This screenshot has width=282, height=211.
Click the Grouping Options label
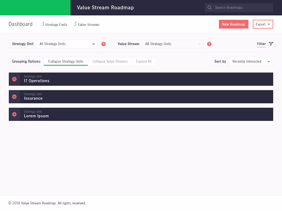click(x=26, y=61)
